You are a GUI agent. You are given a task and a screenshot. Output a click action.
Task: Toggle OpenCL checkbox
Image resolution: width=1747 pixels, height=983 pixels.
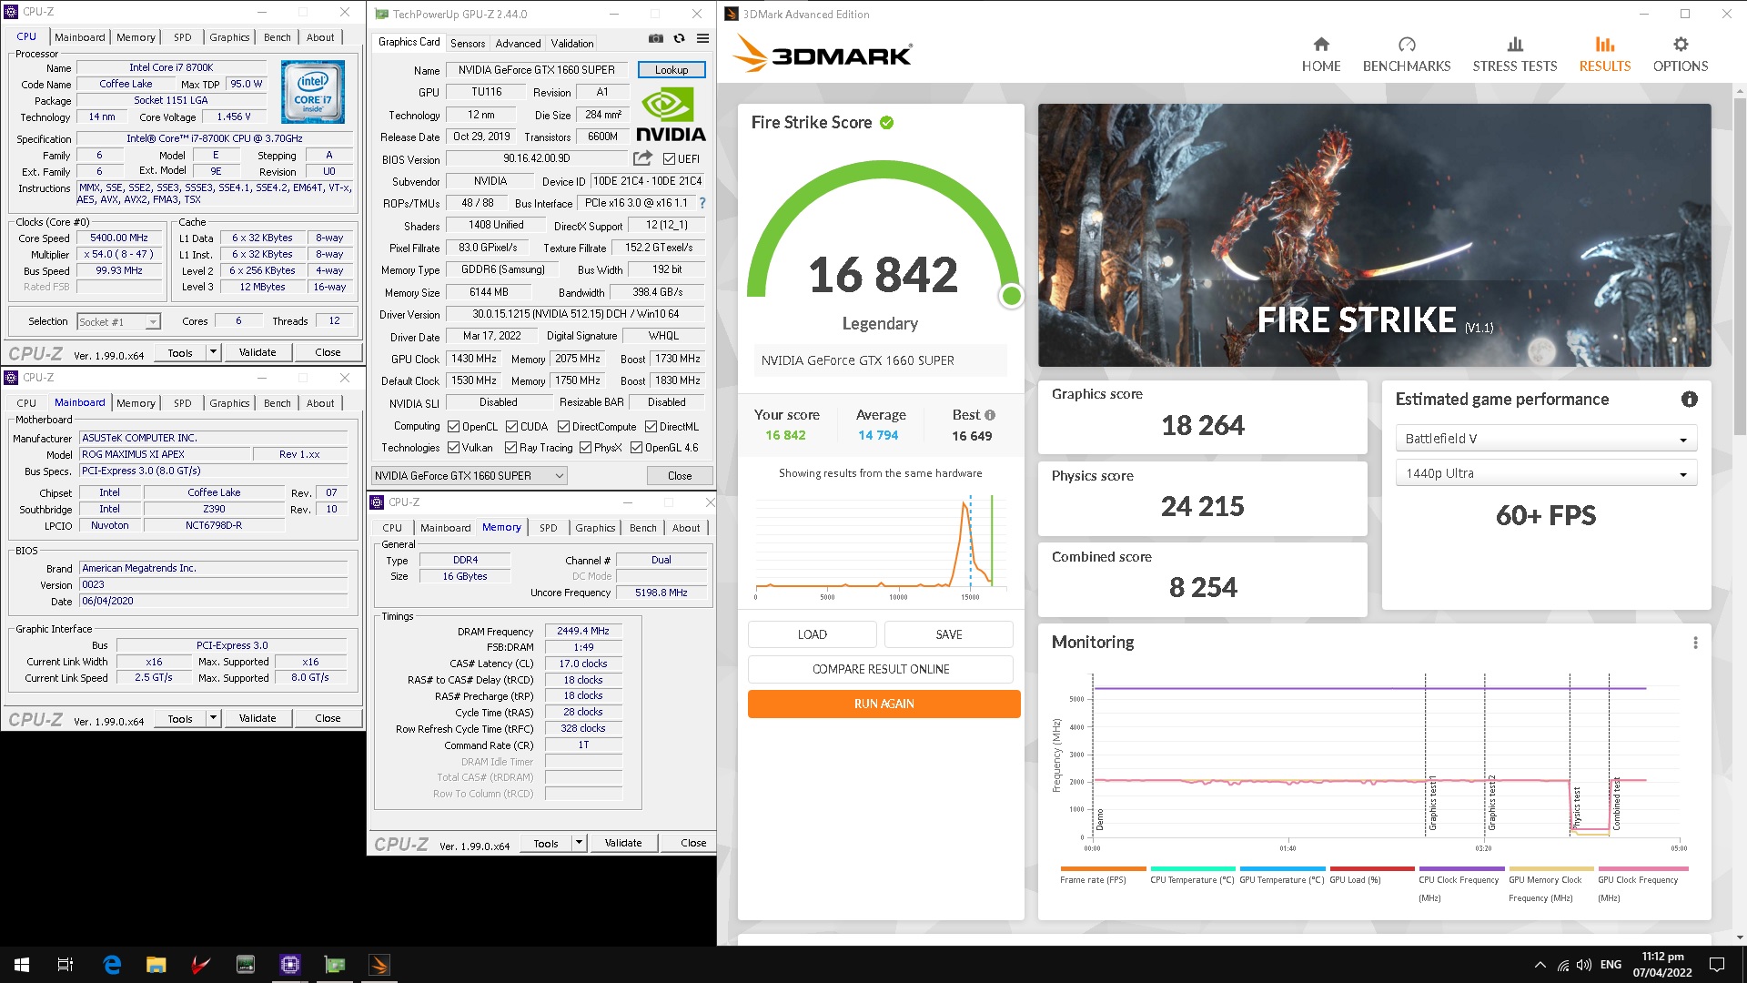(x=453, y=427)
